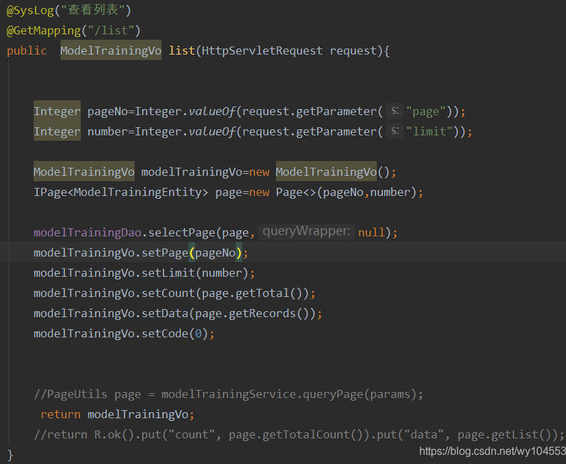Click the modelTrainingDao field reference
The image size is (566, 464).
(87, 232)
